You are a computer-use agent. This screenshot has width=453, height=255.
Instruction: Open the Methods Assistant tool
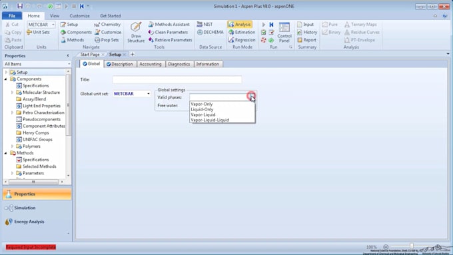point(169,25)
